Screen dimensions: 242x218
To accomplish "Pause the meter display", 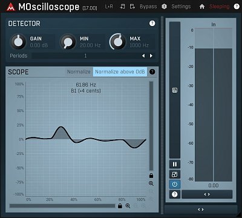I will (x=175, y=164).
